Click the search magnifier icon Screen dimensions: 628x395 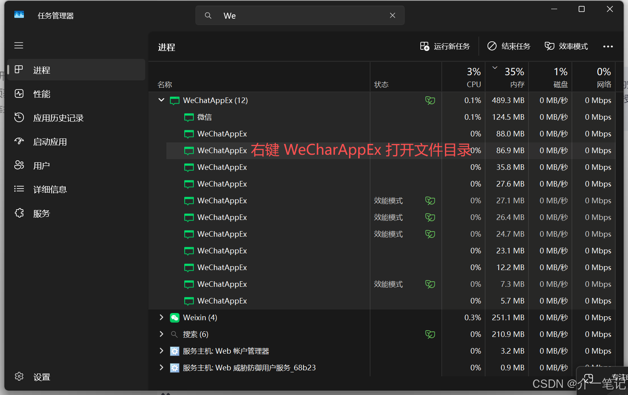tap(208, 16)
